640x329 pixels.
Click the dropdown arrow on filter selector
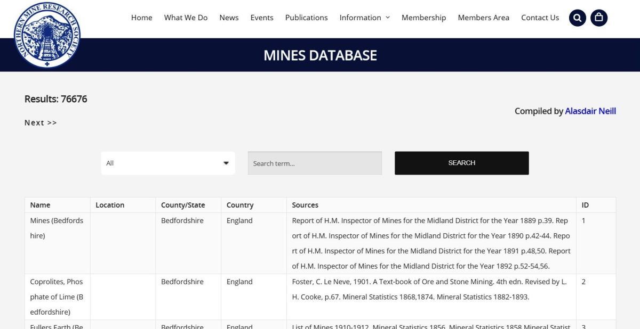pyautogui.click(x=226, y=163)
